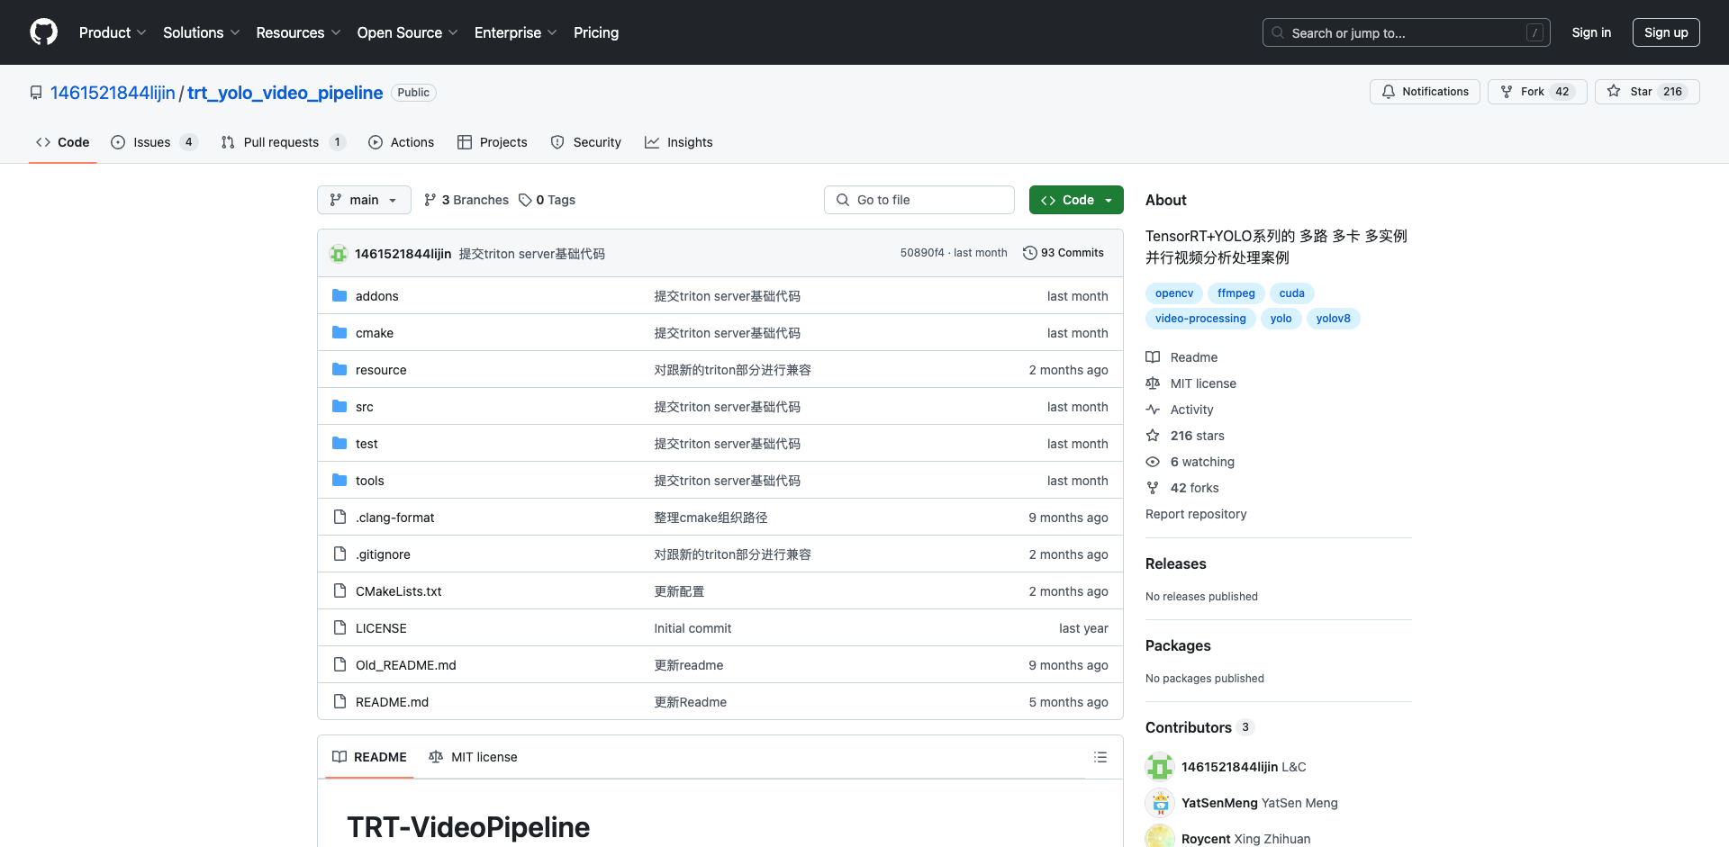Viewport: 1729px width, 847px height.
Task: Open the Pull requests tab
Action: [283, 142]
